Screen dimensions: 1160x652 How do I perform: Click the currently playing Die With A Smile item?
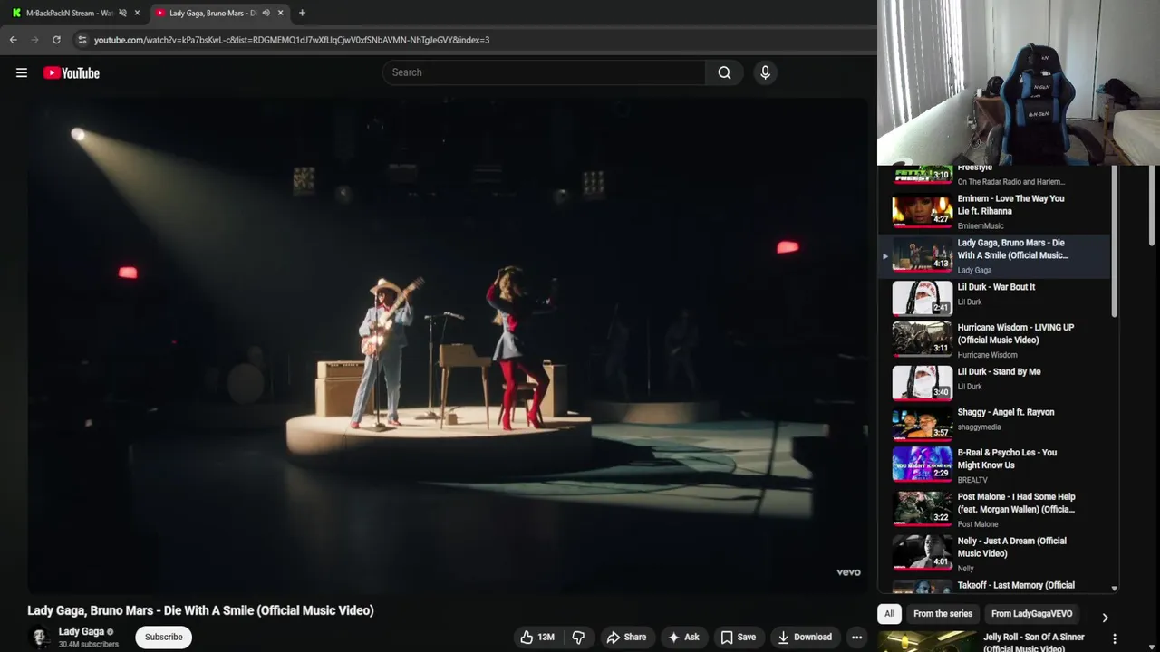[x=993, y=255]
